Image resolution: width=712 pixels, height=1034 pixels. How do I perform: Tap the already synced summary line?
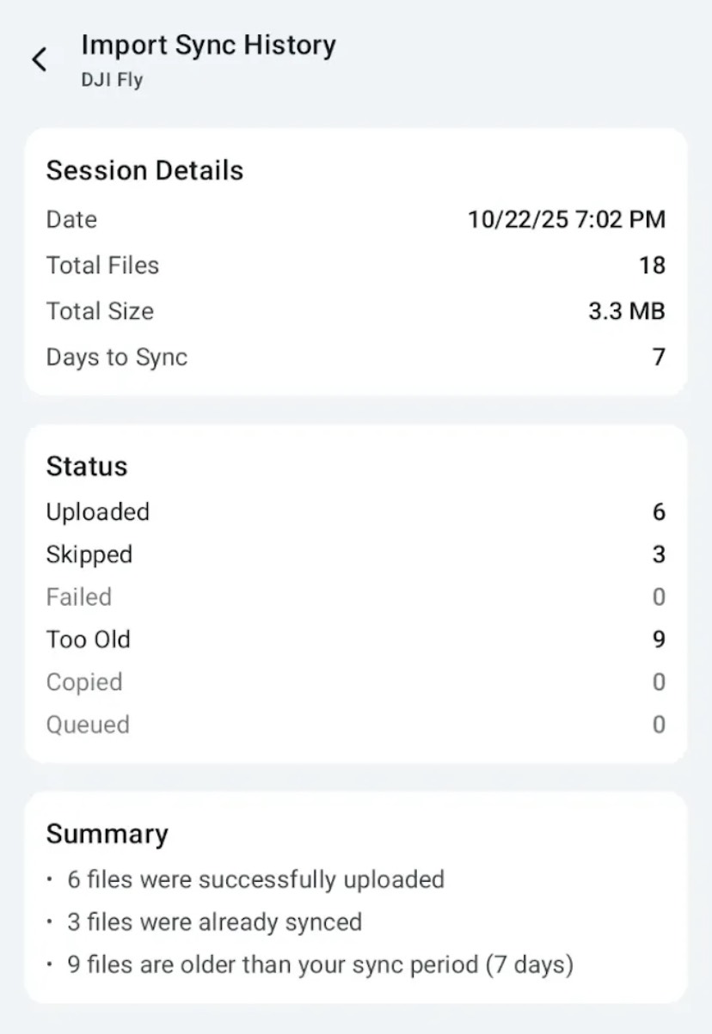(215, 922)
